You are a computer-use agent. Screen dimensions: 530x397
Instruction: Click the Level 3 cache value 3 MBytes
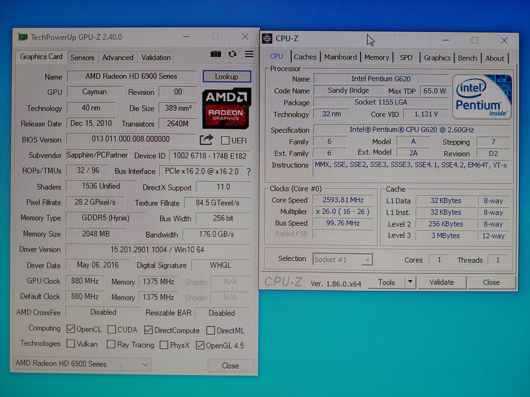(446, 236)
